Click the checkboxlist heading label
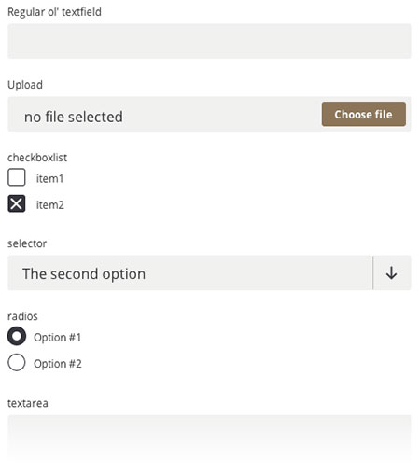 pos(37,158)
